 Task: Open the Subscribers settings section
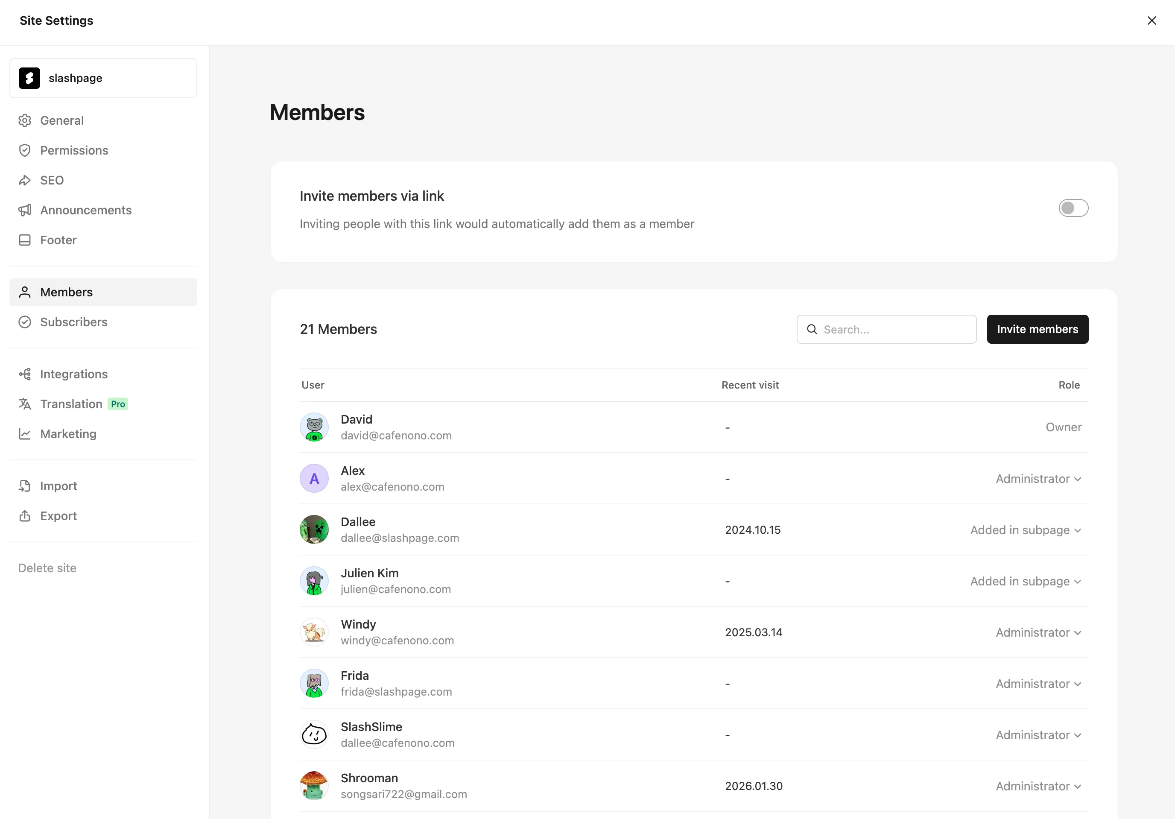click(74, 322)
